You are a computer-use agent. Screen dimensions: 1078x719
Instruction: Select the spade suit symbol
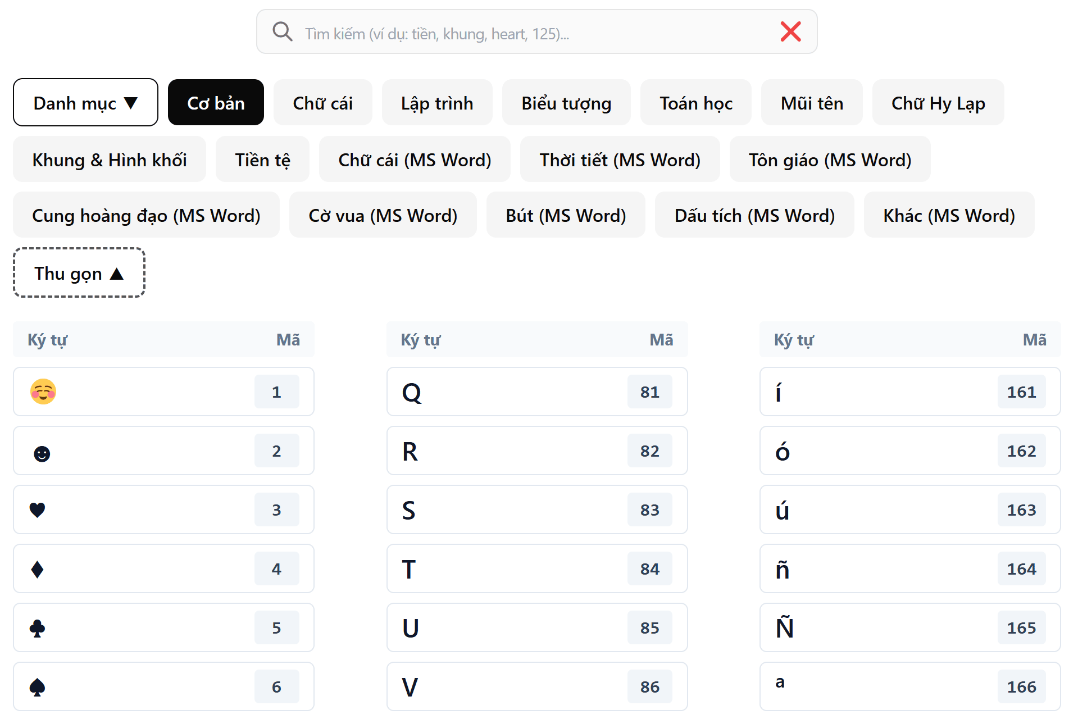[x=38, y=687]
